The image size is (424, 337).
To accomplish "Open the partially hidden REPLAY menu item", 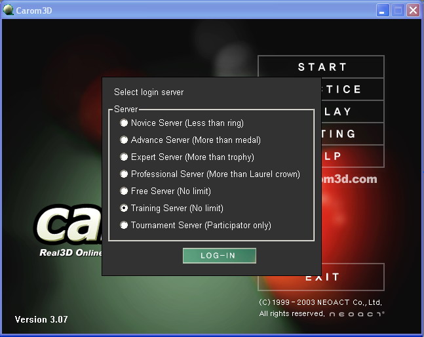I will (353, 111).
